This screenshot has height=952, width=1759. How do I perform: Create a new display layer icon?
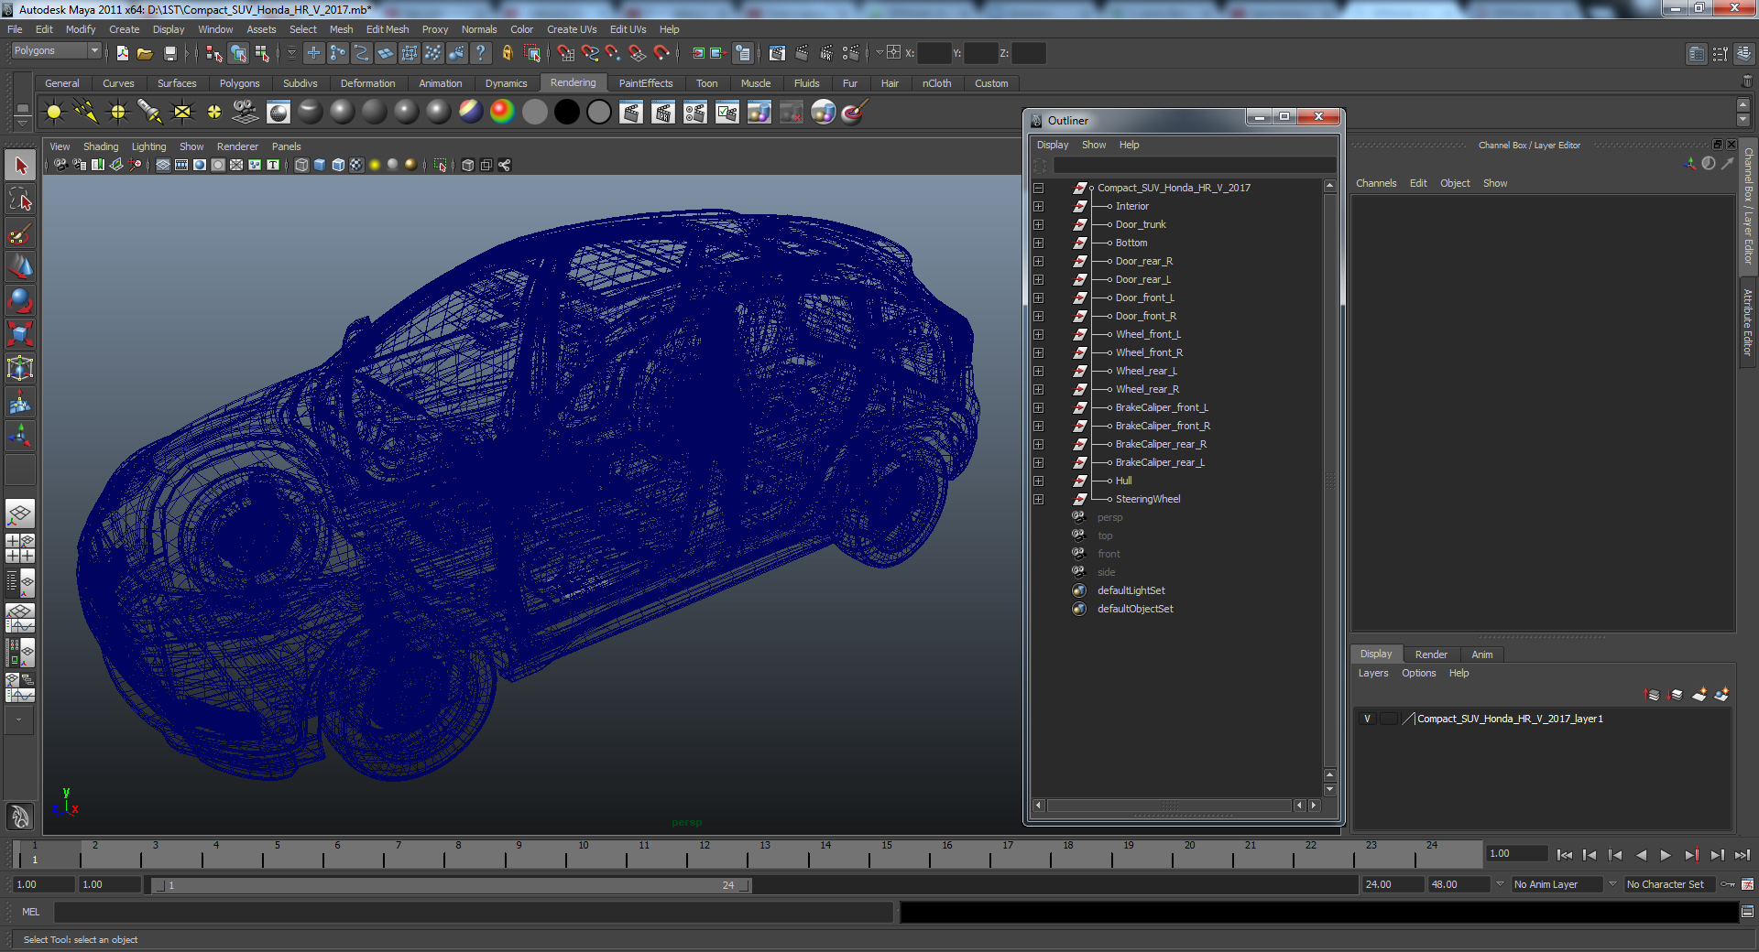pyautogui.click(x=1699, y=695)
